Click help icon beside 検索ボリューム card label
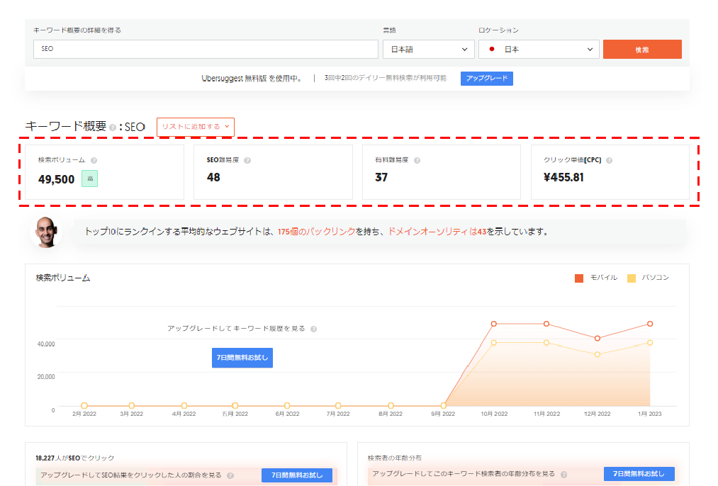This screenshot has width=718, height=486. tap(94, 160)
